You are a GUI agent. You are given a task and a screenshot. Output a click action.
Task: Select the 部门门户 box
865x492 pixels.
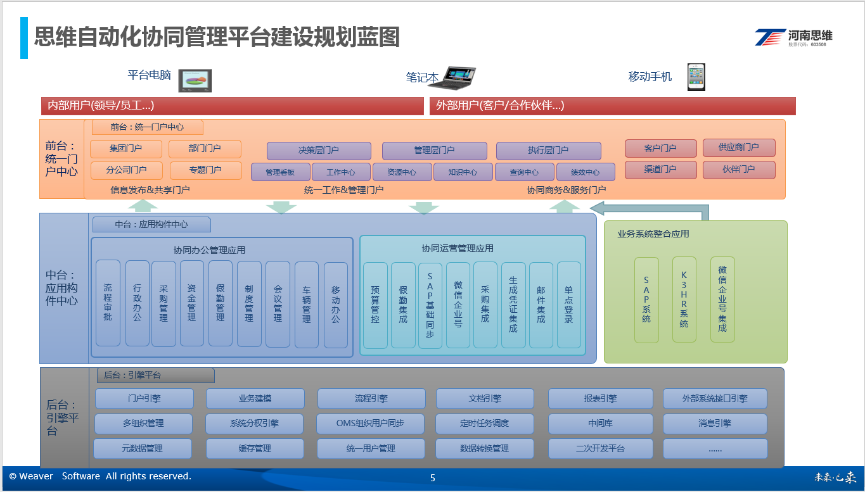[x=205, y=149]
